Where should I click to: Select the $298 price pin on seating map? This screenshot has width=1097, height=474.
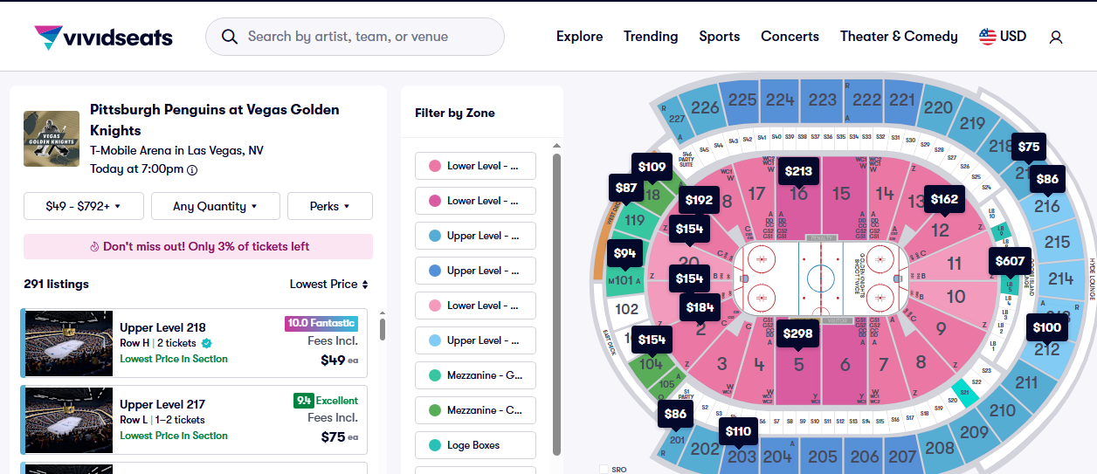[797, 333]
